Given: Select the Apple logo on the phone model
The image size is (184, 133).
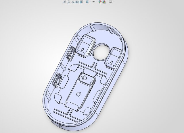Looking at the screenshot, I should [x=78, y=94].
